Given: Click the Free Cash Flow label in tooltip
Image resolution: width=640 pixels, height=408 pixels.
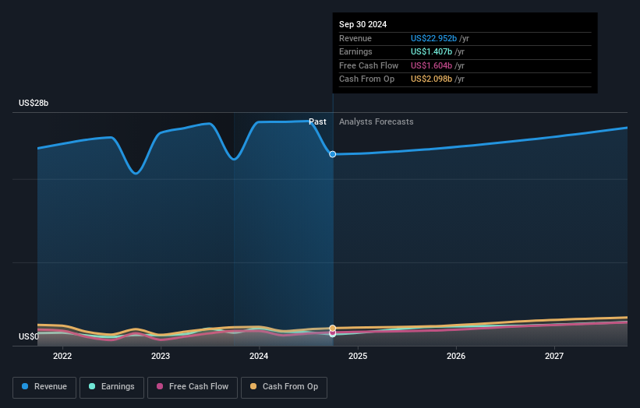Looking at the screenshot, I should 369,65.
